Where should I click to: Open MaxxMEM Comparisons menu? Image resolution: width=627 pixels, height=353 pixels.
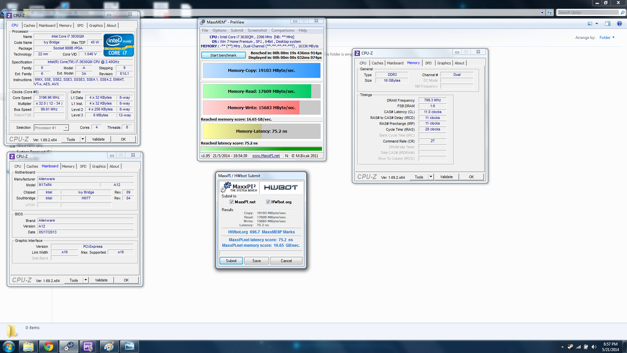pos(283,30)
